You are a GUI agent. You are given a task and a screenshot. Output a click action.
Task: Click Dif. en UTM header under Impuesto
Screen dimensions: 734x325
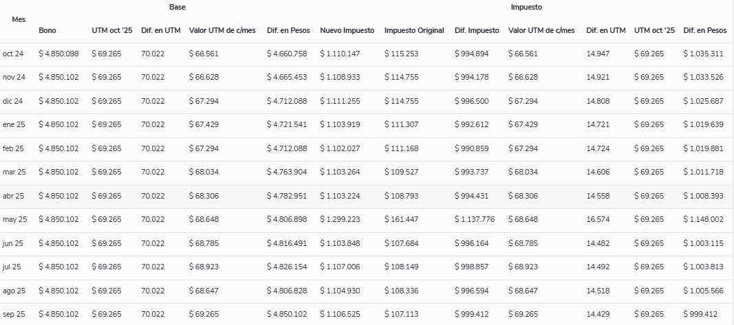[x=605, y=30]
